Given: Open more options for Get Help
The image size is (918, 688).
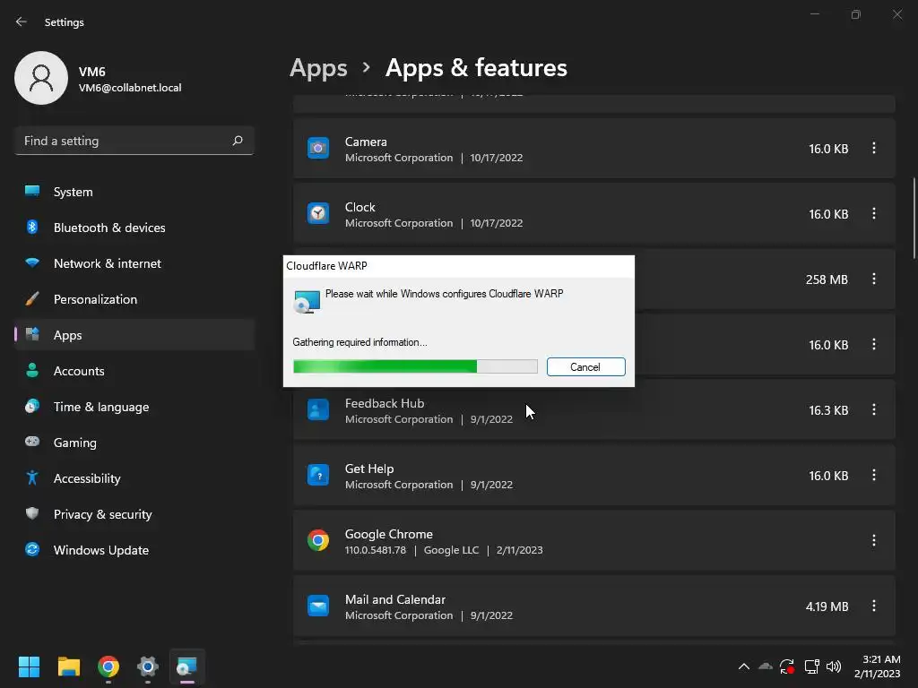Looking at the screenshot, I should (x=873, y=475).
